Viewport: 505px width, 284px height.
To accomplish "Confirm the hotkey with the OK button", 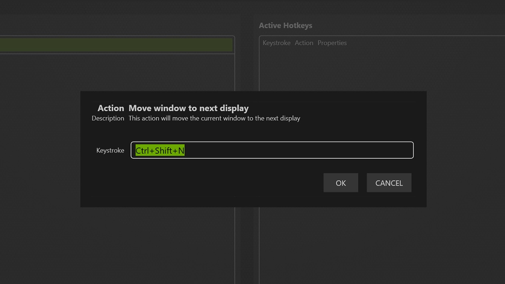I will (341, 183).
